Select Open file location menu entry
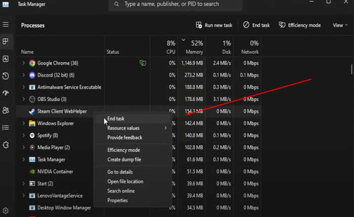The height and width of the screenshot is (217, 354). click(x=125, y=181)
